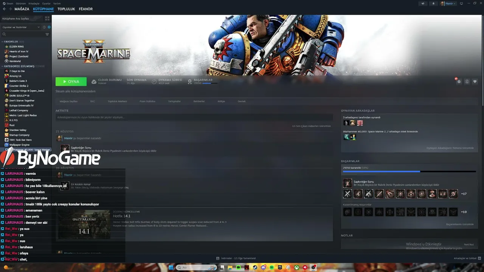
Task: Switch to Big Picture mode icon
Action: click(461, 3)
